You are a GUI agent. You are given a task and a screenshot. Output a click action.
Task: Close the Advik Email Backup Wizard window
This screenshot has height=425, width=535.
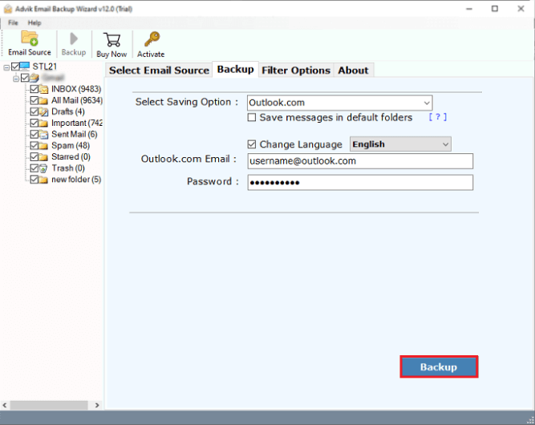pyautogui.click(x=521, y=9)
